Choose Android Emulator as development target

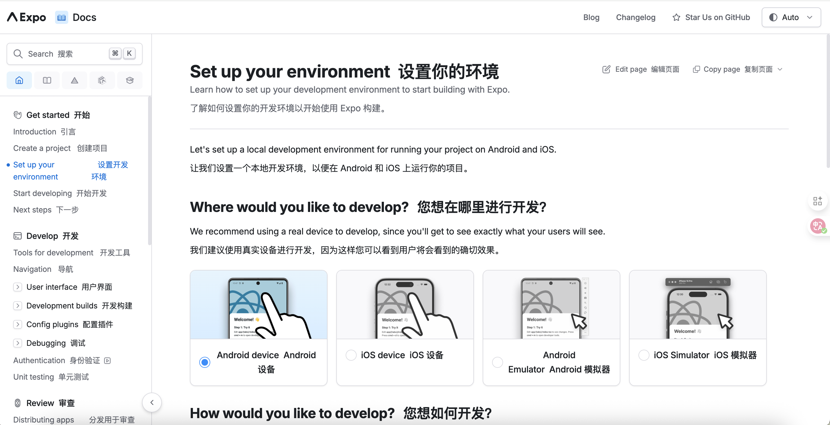(497, 362)
